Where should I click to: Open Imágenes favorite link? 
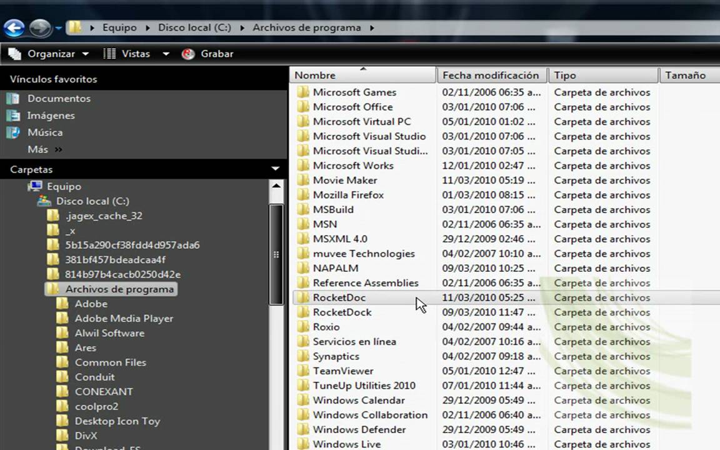point(51,115)
